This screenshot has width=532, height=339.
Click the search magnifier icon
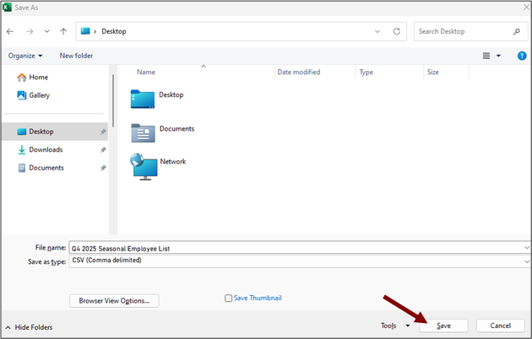(x=517, y=31)
